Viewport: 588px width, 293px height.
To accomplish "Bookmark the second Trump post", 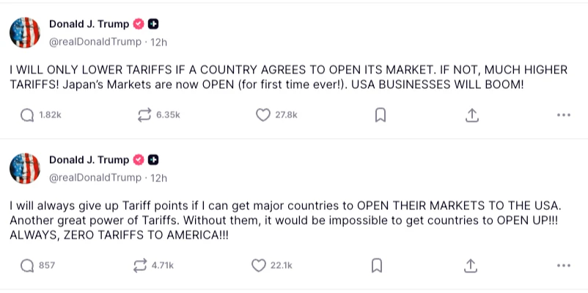I will 377,266.
